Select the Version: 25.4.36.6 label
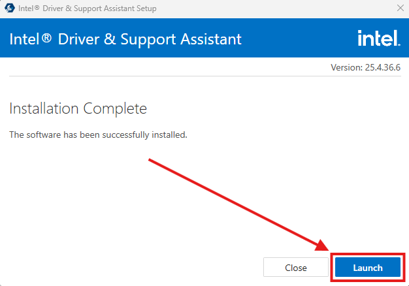 [x=365, y=67]
